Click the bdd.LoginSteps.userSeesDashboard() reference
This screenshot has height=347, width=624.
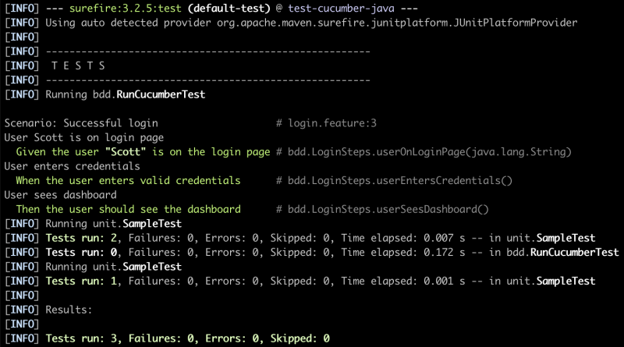388,209
